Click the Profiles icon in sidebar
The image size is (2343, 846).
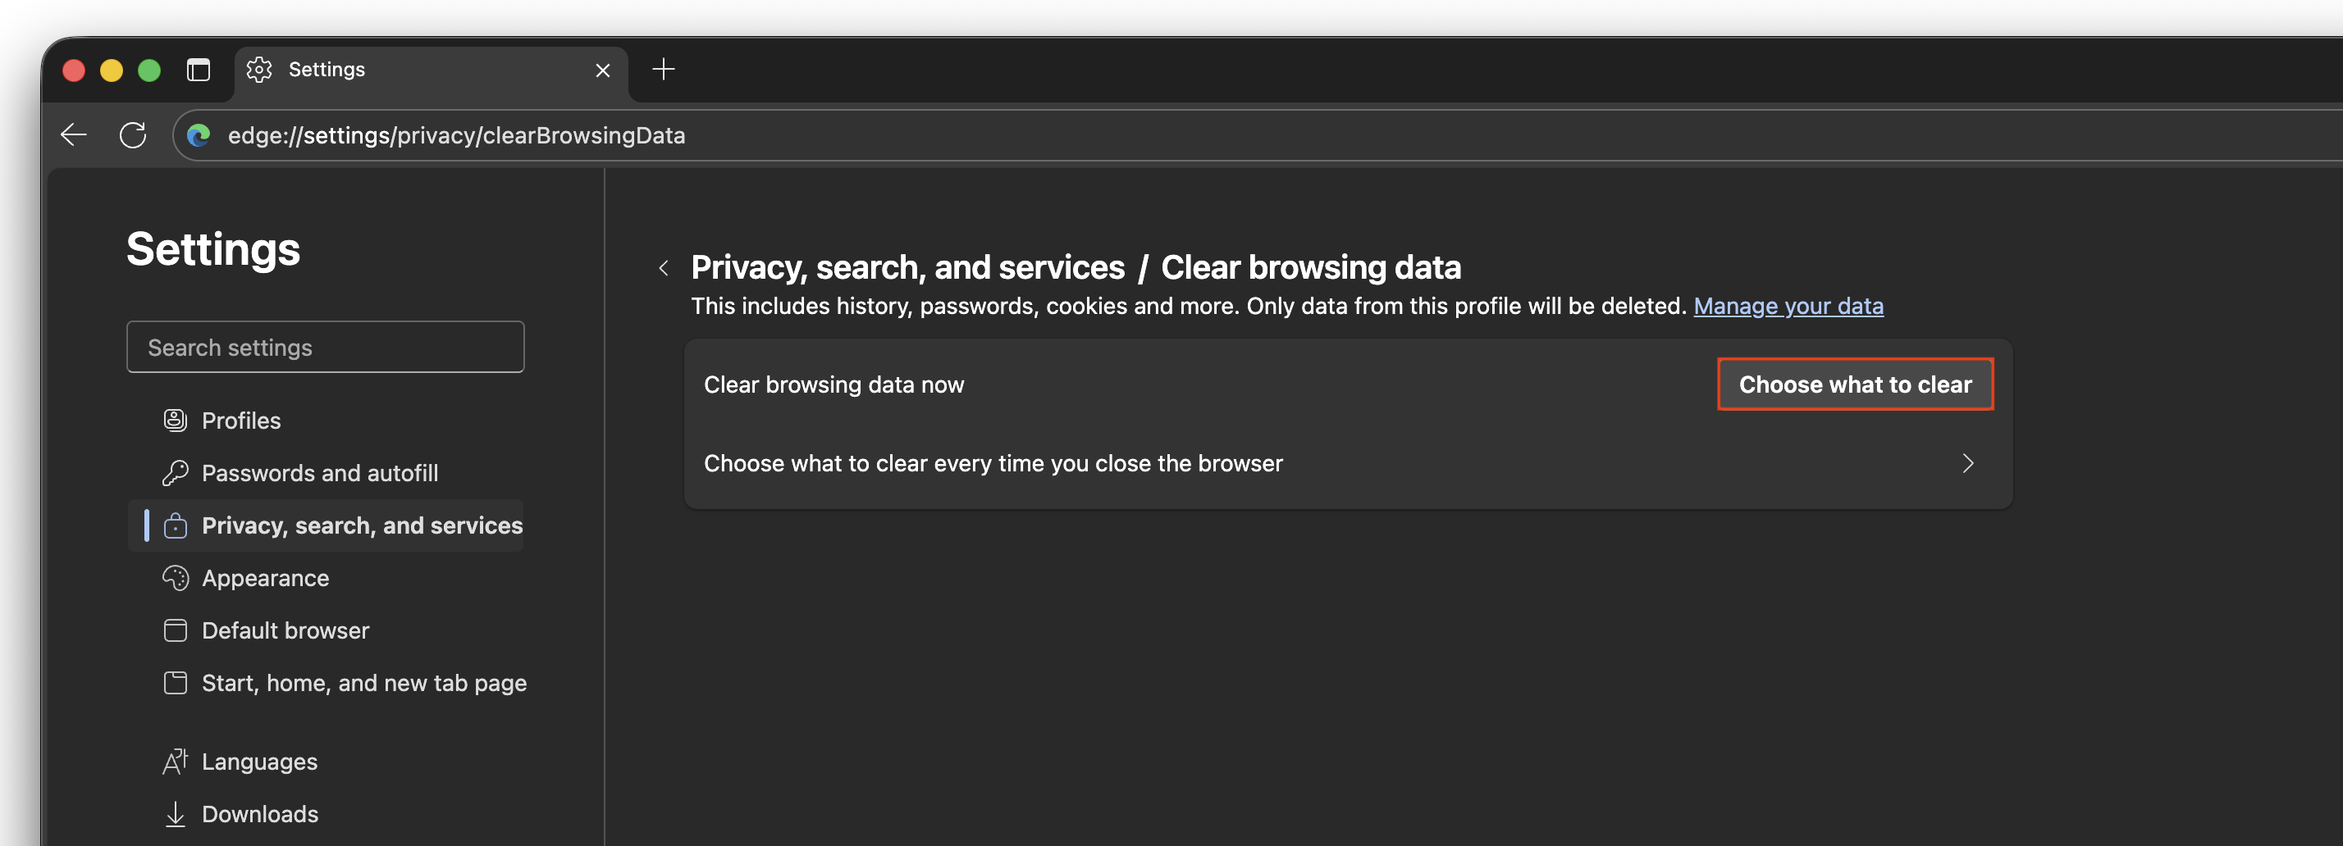coord(176,421)
